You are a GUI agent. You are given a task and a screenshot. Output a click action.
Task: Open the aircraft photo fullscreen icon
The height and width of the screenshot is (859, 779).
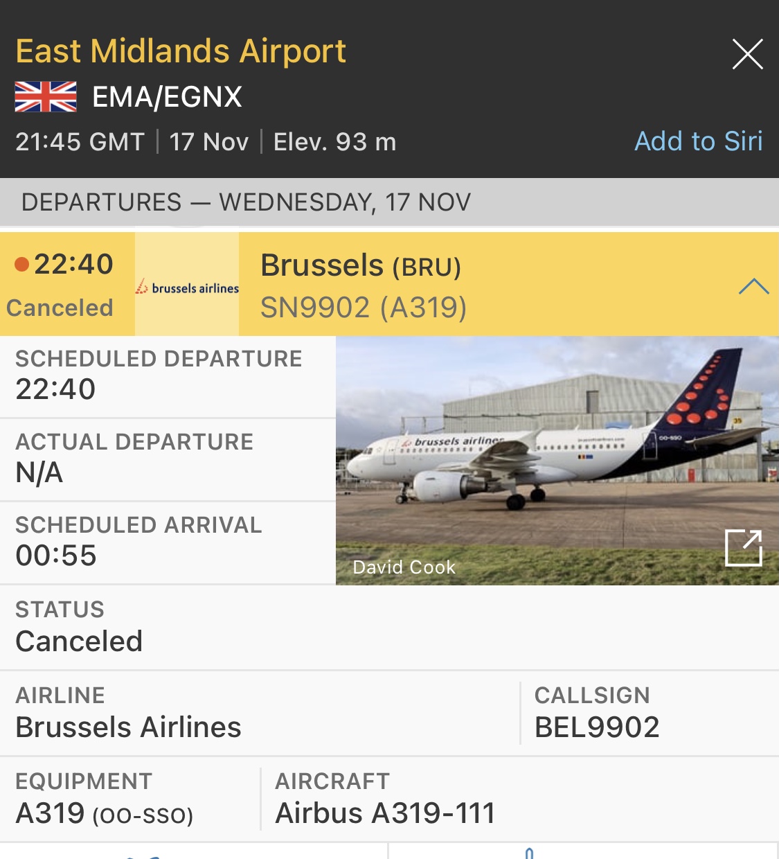click(x=743, y=548)
